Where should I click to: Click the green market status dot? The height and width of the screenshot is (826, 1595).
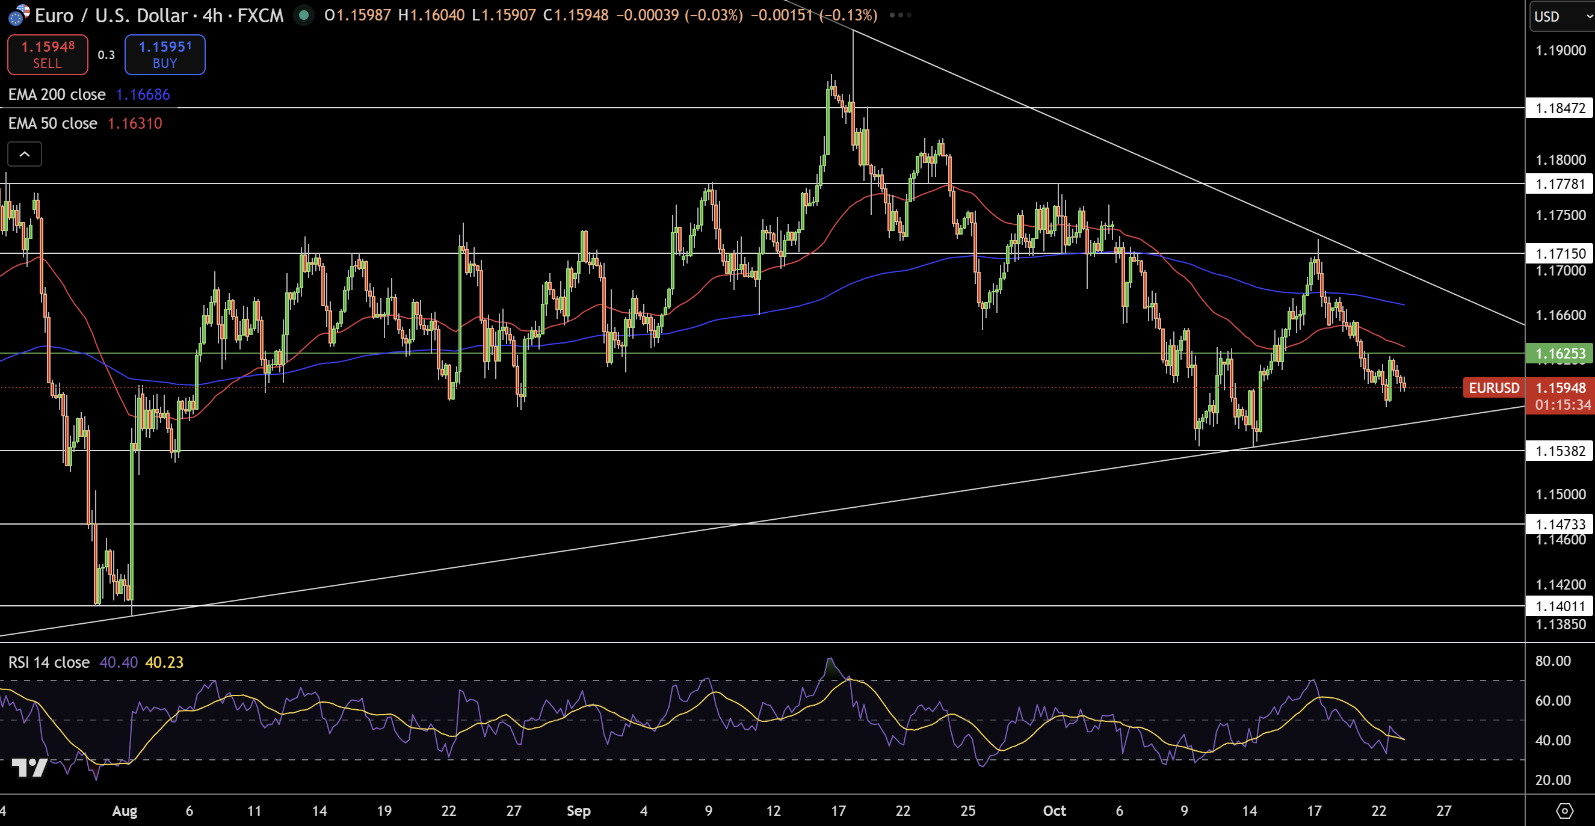[303, 15]
